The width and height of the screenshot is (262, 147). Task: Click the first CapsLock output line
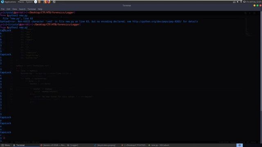(5, 31)
